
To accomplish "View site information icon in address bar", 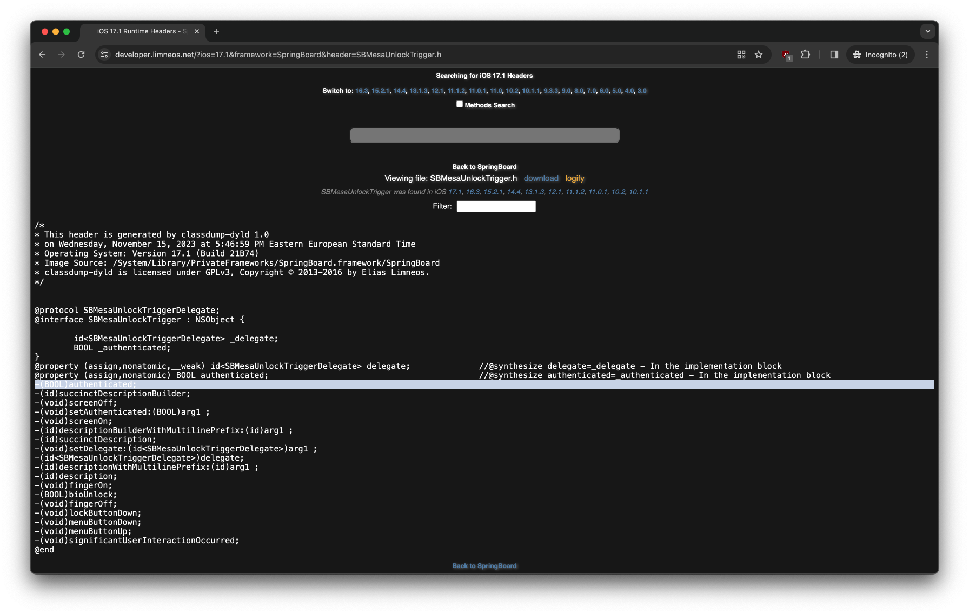I will point(104,55).
